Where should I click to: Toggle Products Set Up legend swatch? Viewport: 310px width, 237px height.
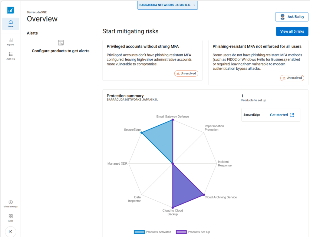coord(181,232)
